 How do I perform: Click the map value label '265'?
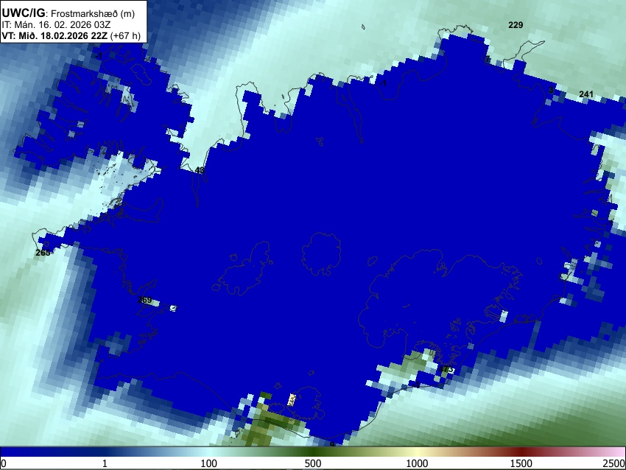[x=43, y=253]
